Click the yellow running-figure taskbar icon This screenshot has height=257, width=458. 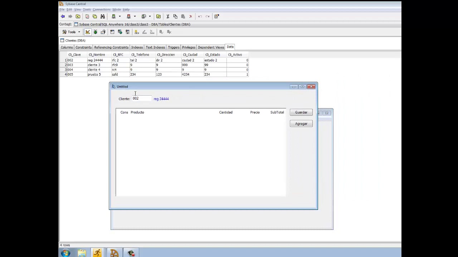[x=97, y=253]
